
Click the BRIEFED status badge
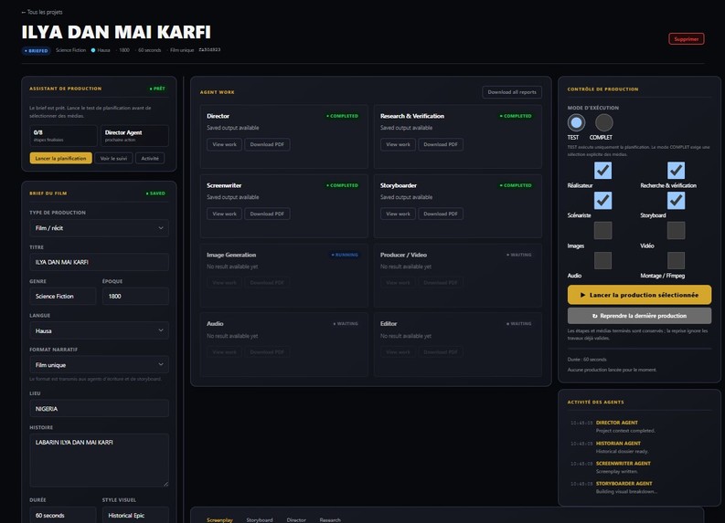[x=36, y=50]
